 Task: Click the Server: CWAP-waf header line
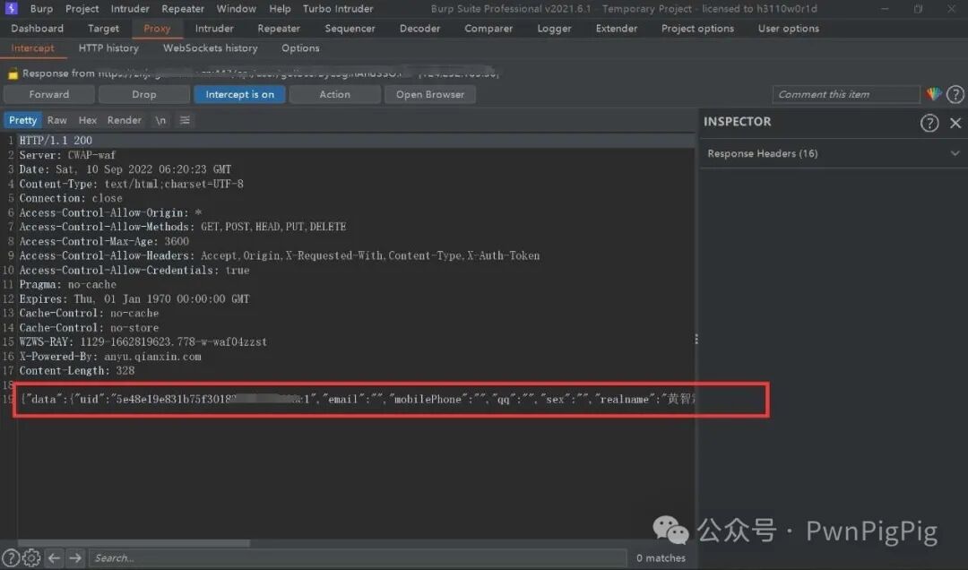point(67,155)
